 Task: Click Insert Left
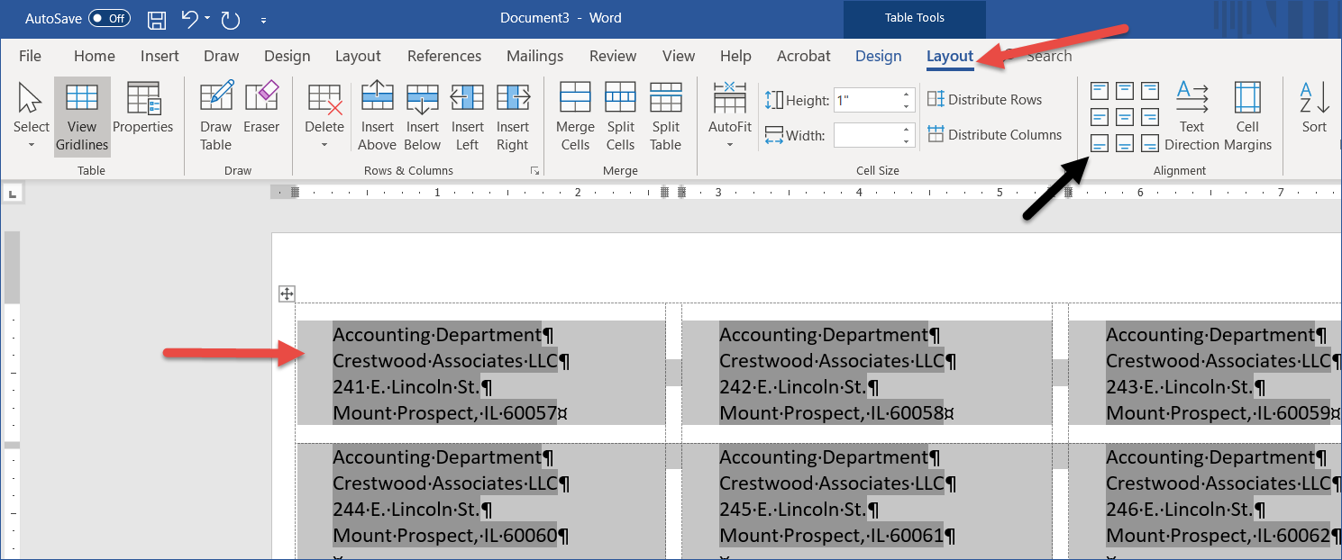pos(467,117)
